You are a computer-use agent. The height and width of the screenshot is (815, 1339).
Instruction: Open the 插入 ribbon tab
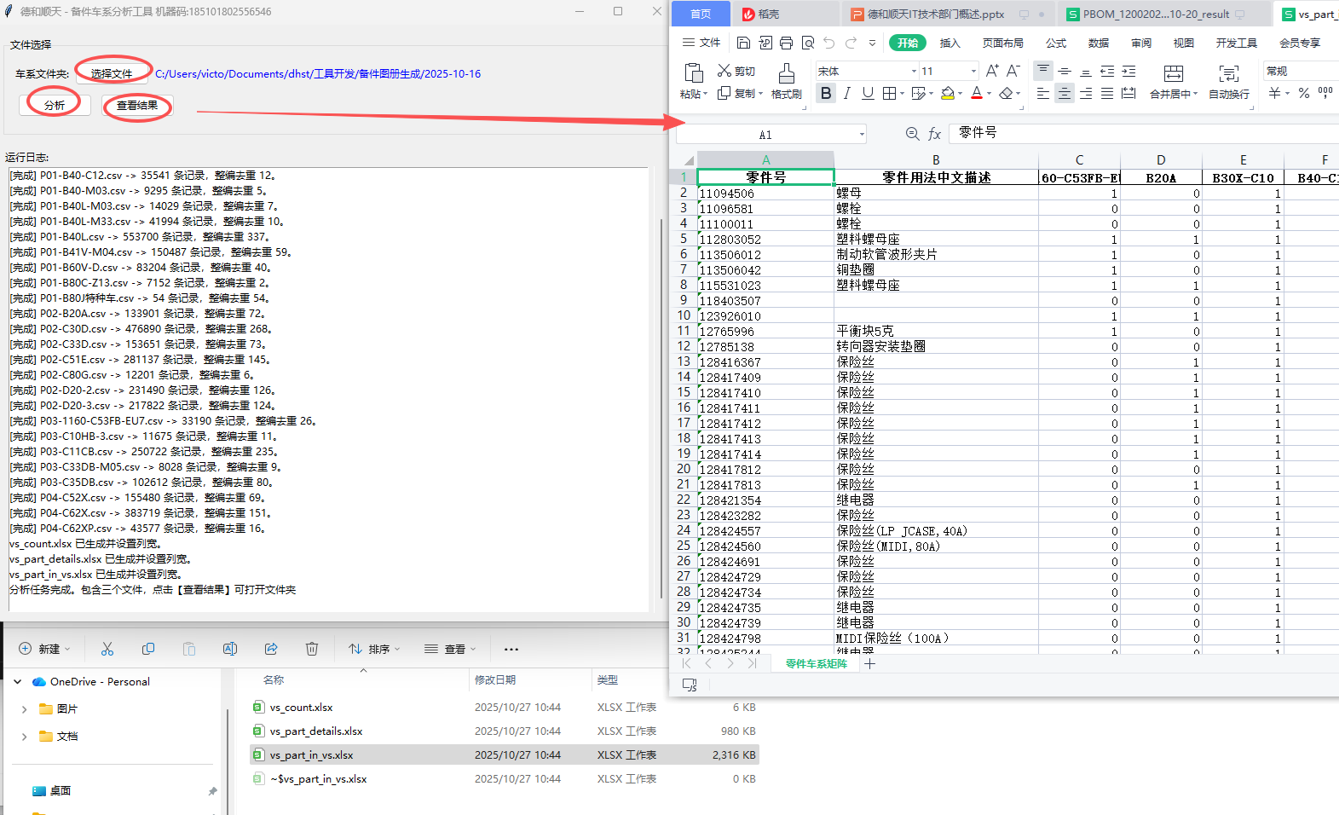pyautogui.click(x=949, y=43)
